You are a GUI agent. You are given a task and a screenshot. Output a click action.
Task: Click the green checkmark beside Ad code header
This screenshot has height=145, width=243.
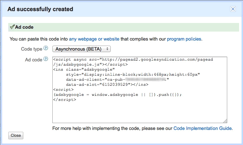pyautogui.click(x=12, y=27)
